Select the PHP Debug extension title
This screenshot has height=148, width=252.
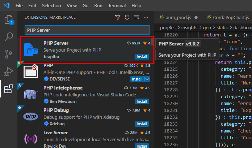click(x=56, y=110)
